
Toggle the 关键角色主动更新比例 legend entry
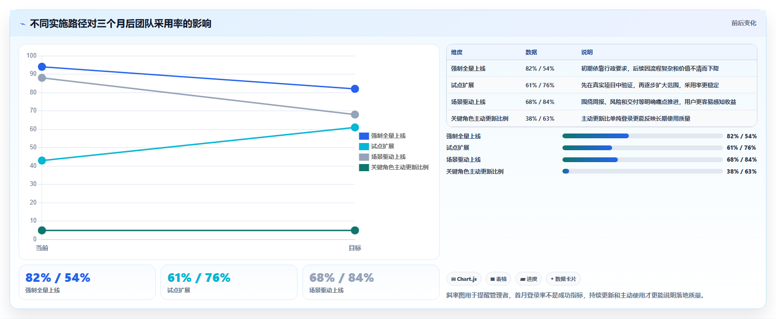(394, 167)
